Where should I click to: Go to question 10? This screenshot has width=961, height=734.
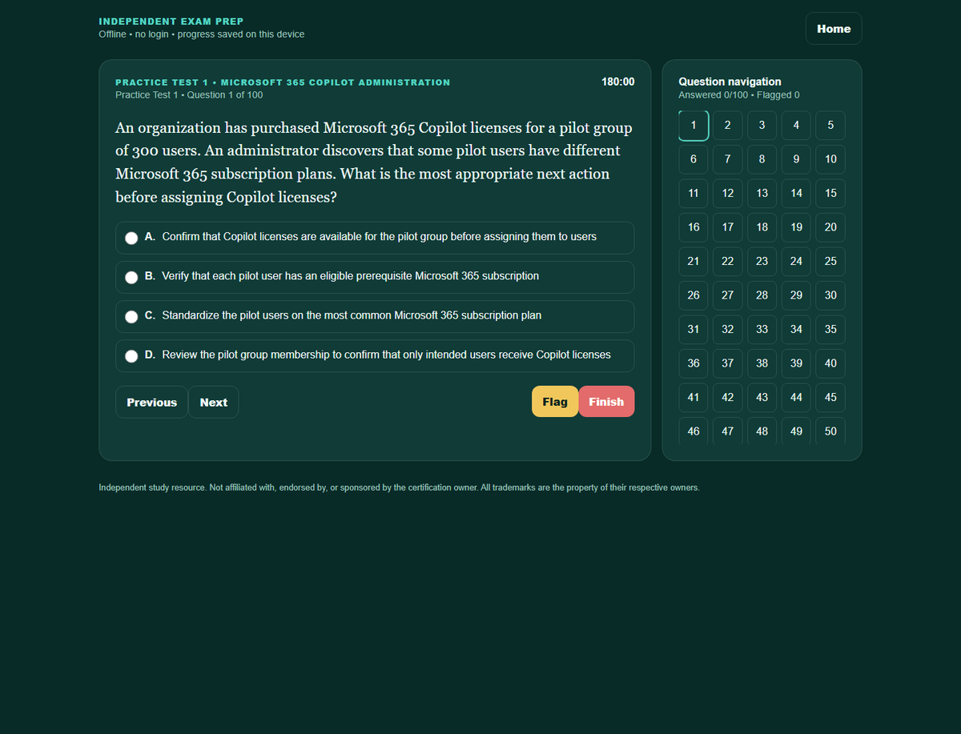tap(830, 158)
